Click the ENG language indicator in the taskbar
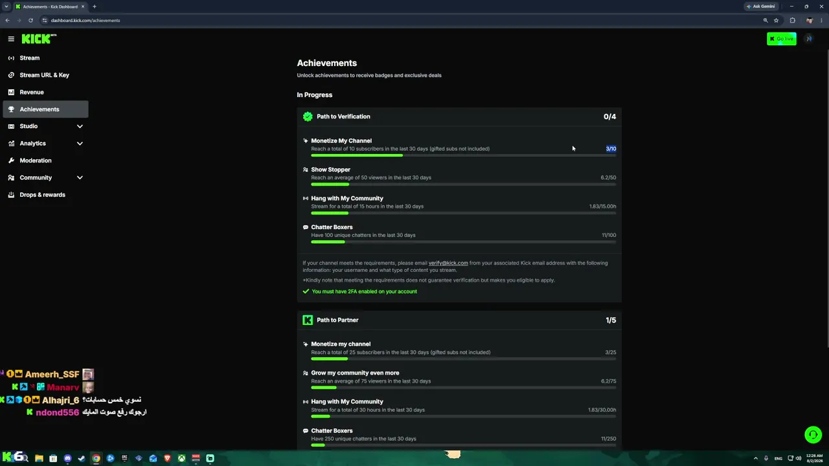Screen dimensions: 829x466 click(778, 458)
